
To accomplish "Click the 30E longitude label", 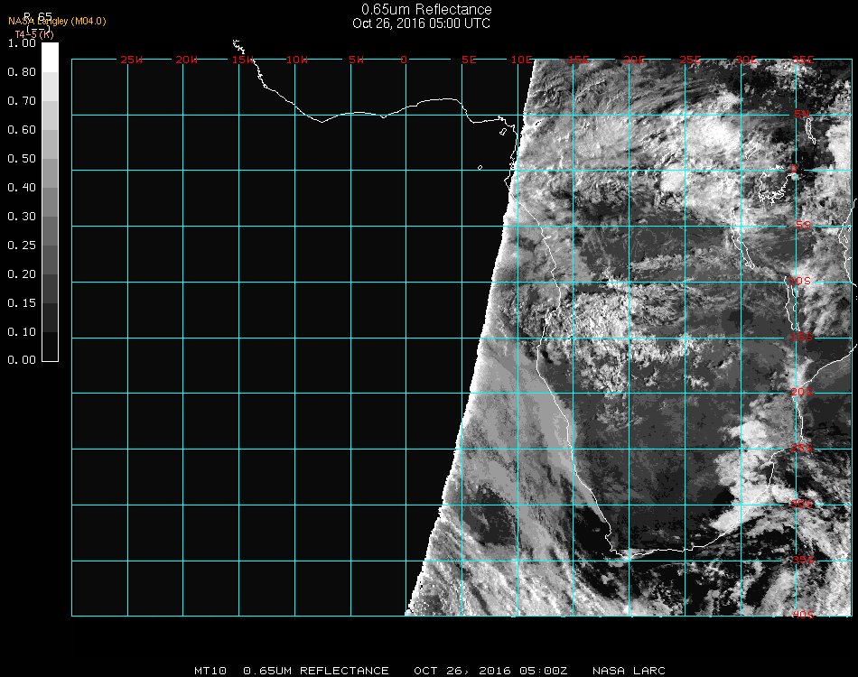I will [746, 60].
